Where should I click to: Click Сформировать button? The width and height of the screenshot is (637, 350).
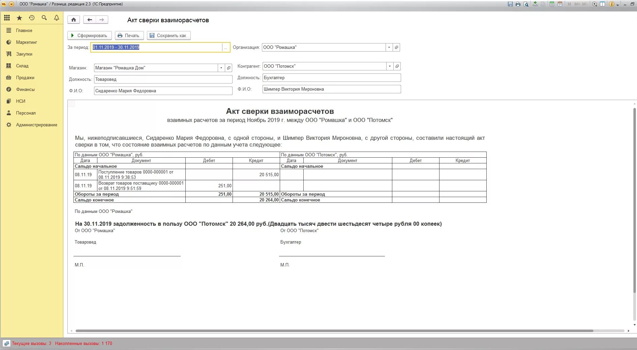click(x=90, y=35)
